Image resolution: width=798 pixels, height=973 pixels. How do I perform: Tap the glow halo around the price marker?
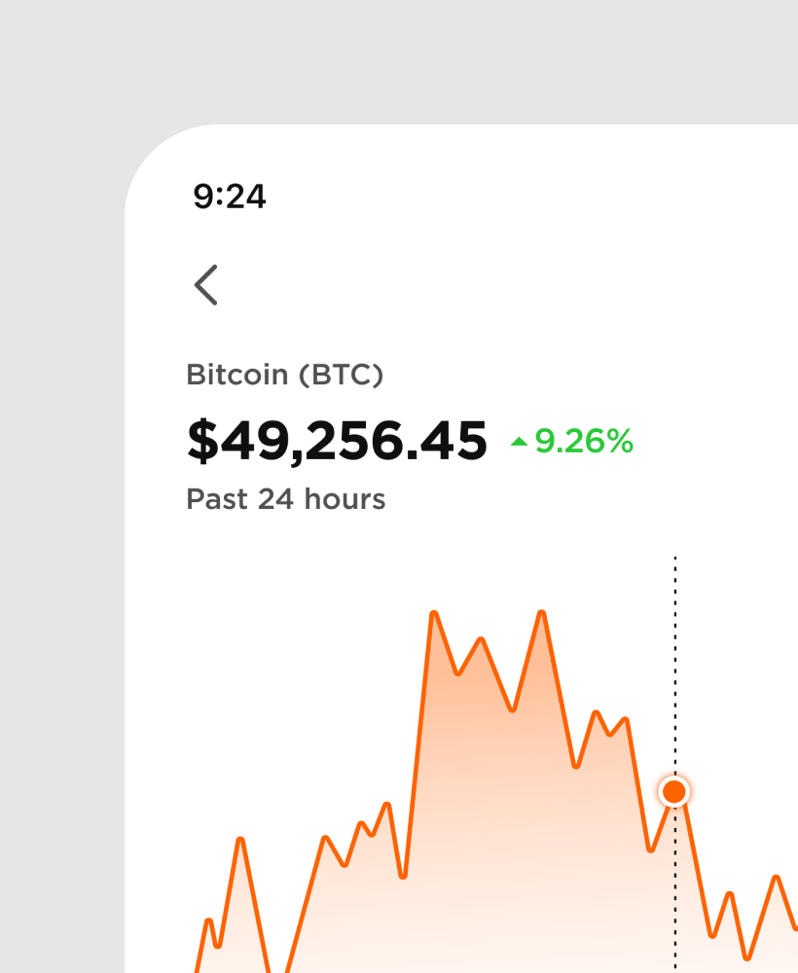[x=674, y=774]
